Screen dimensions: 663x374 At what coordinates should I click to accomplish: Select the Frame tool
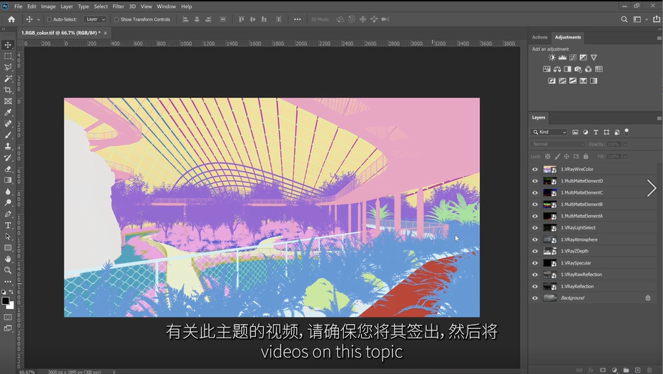[x=8, y=101]
